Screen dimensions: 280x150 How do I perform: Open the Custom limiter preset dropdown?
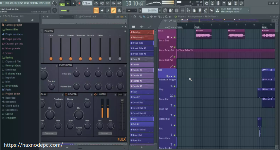tap(105, 133)
